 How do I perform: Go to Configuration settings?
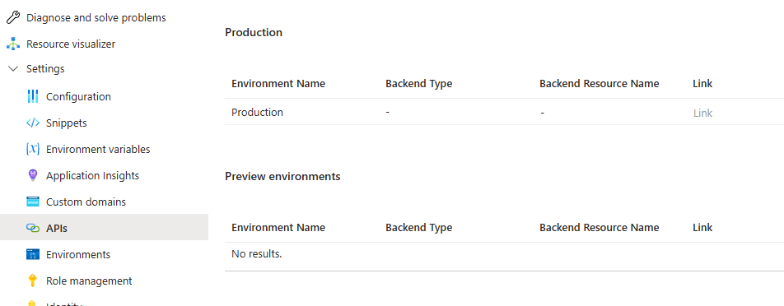(x=78, y=97)
